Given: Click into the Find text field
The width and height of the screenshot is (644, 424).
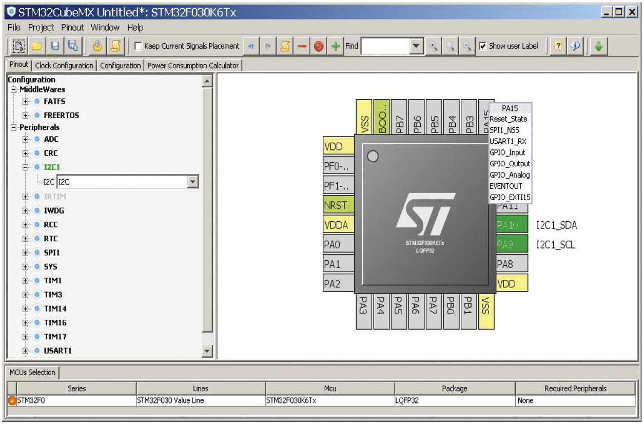Looking at the screenshot, I should tap(385, 46).
